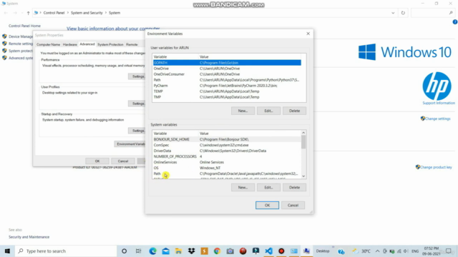Open Device Manager link
This screenshot has width=458, height=257.
point(21,36)
